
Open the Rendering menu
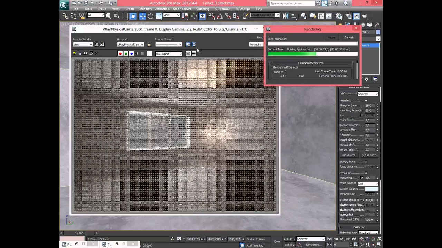202,9
